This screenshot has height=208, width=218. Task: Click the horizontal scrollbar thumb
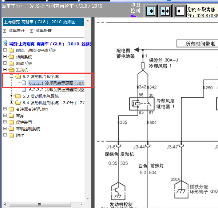tap(40, 204)
